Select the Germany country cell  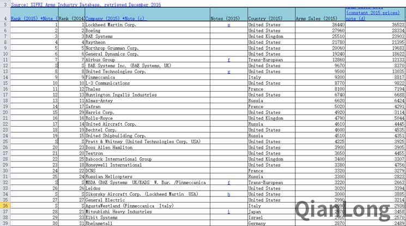tap(271, 223)
